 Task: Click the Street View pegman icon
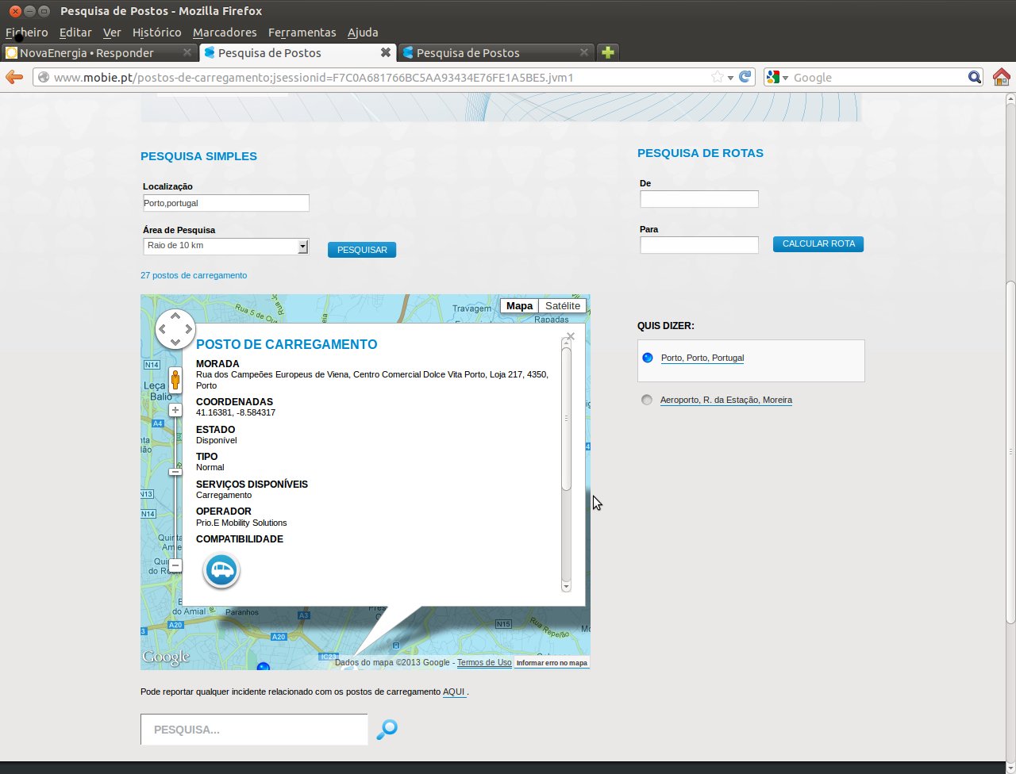coord(175,380)
